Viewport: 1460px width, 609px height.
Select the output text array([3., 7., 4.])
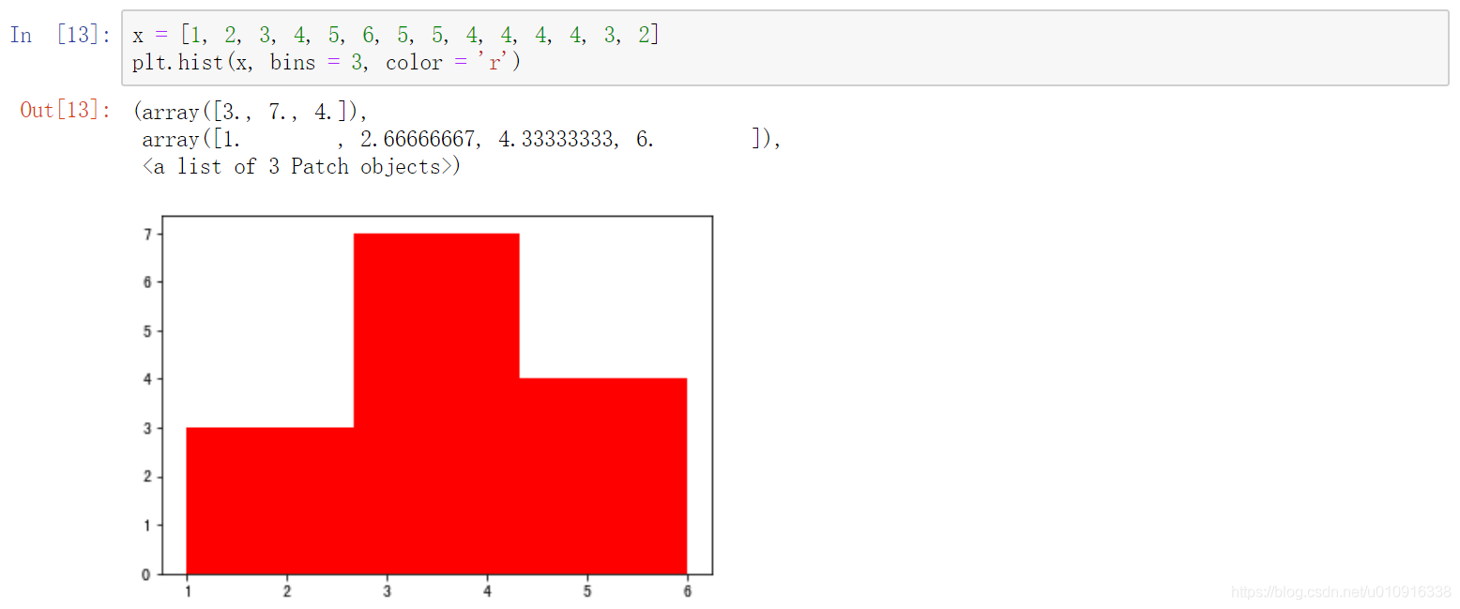pyautogui.click(x=251, y=112)
